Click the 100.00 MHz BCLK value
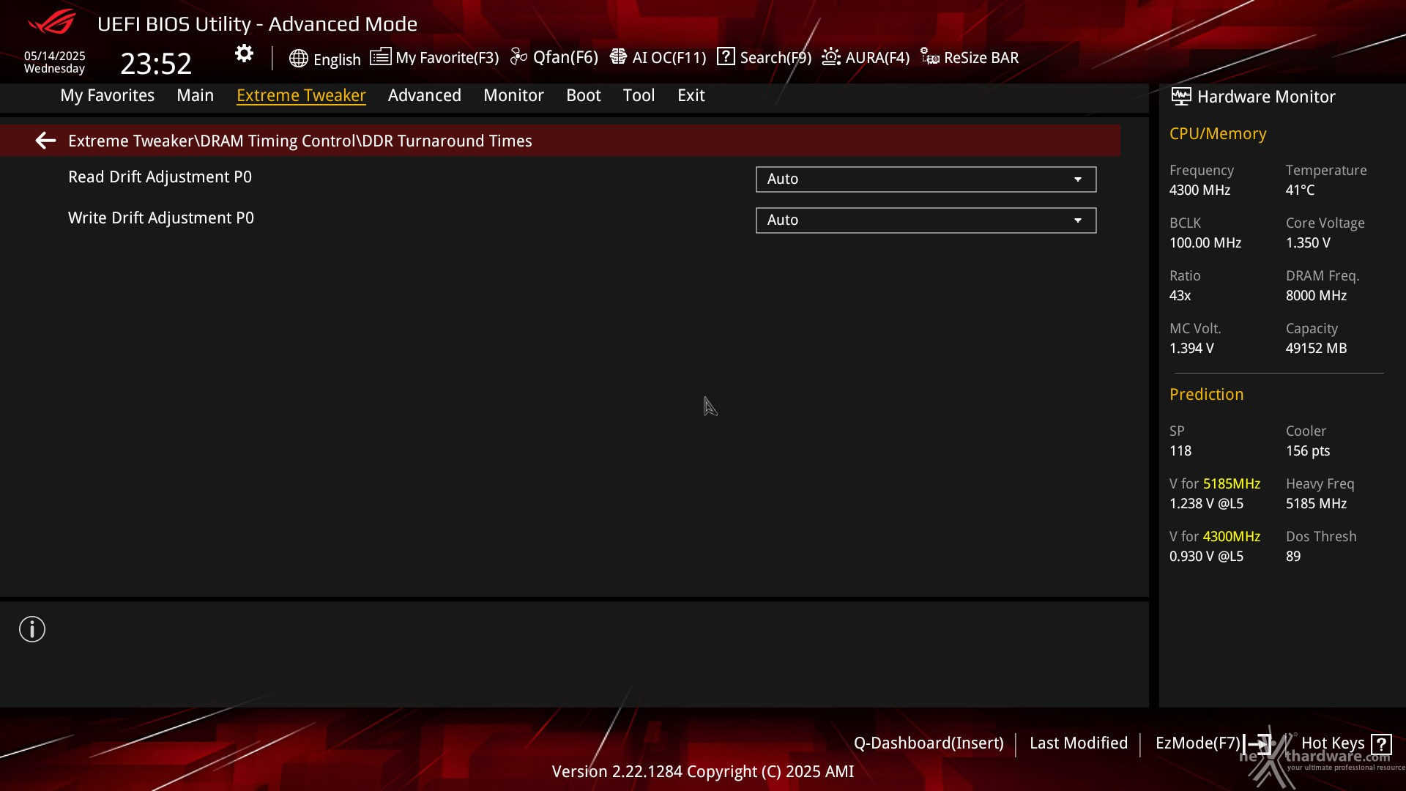1406x791 pixels. point(1205,243)
